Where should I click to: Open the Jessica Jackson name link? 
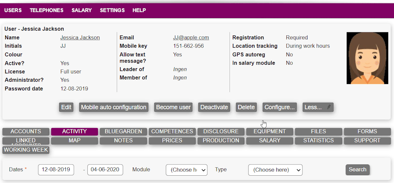80,38
